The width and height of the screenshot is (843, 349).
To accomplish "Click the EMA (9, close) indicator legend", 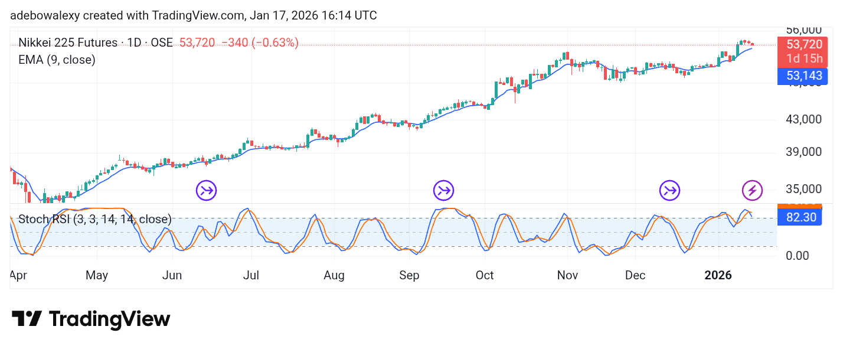I will [57, 60].
